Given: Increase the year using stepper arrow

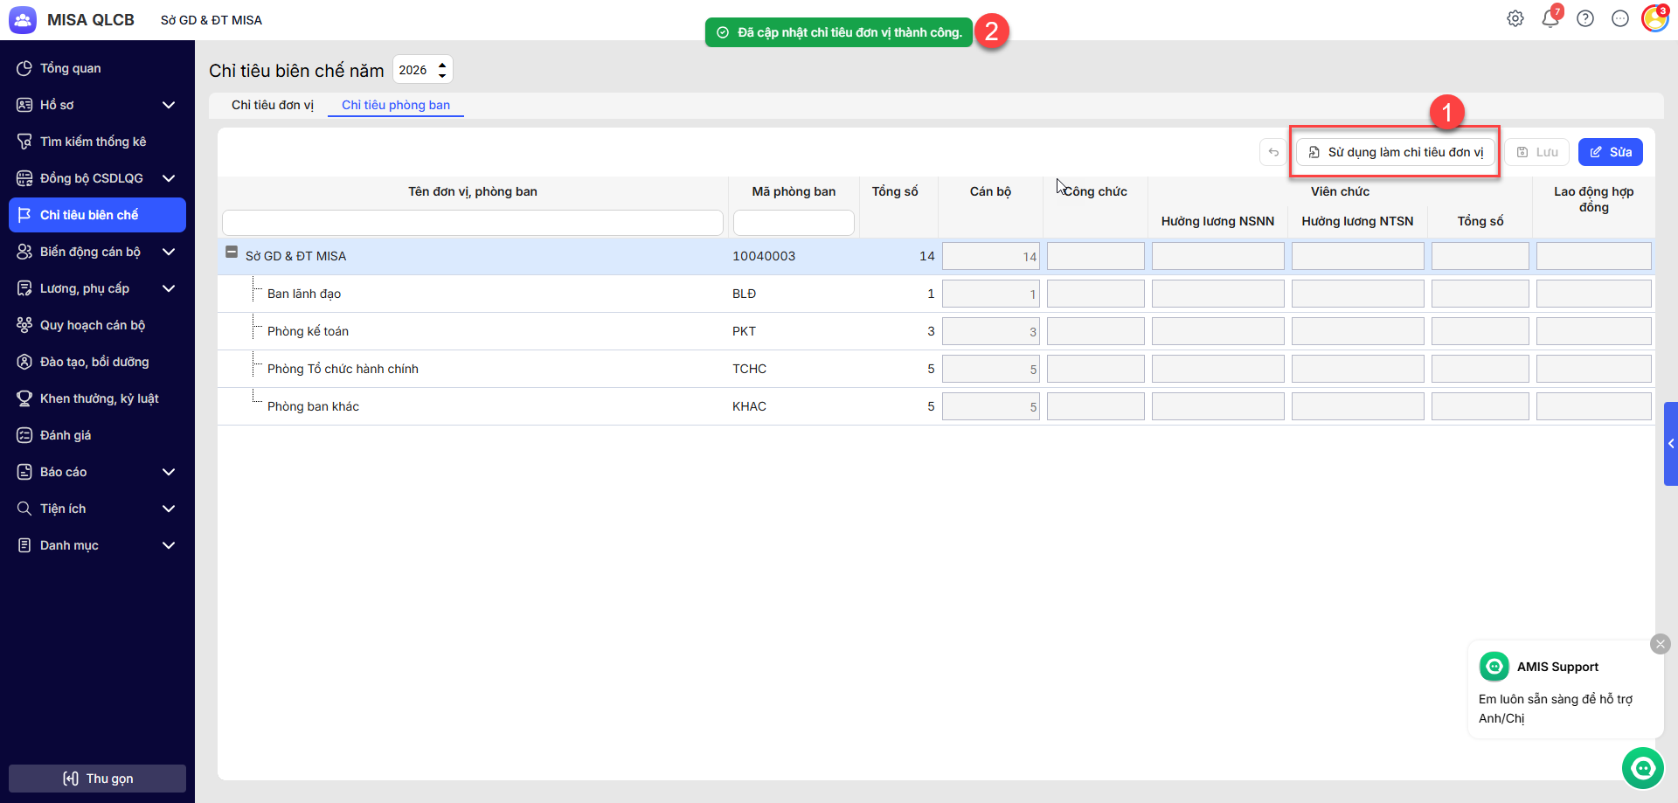Looking at the screenshot, I should point(442,64).
